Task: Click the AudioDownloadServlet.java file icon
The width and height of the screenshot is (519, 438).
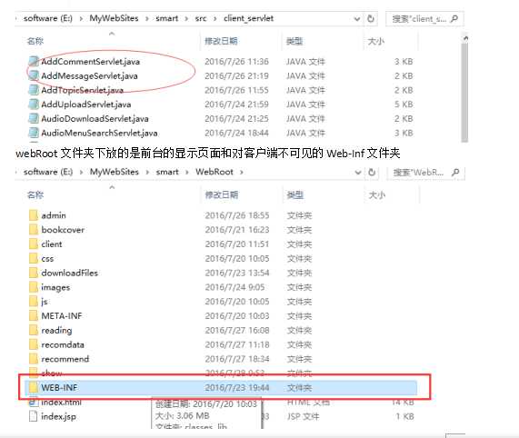Action: [x=34, y=119]
